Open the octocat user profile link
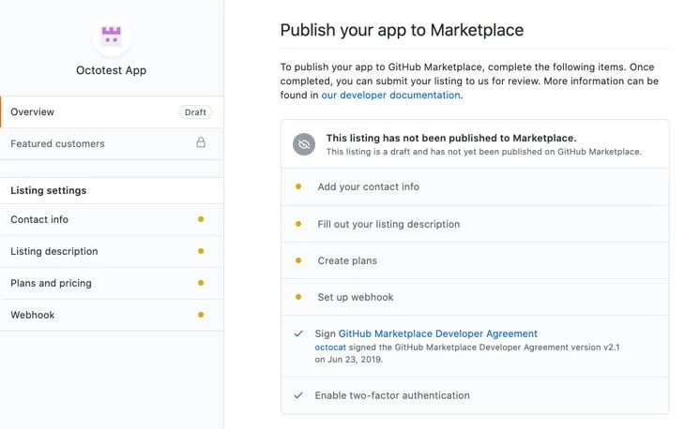 click(330, 348)
